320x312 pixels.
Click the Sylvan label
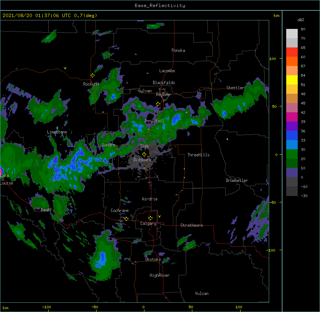pos(145,91)
